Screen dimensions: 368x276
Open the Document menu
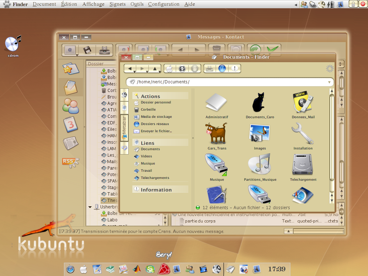click(x=44, y=4)
